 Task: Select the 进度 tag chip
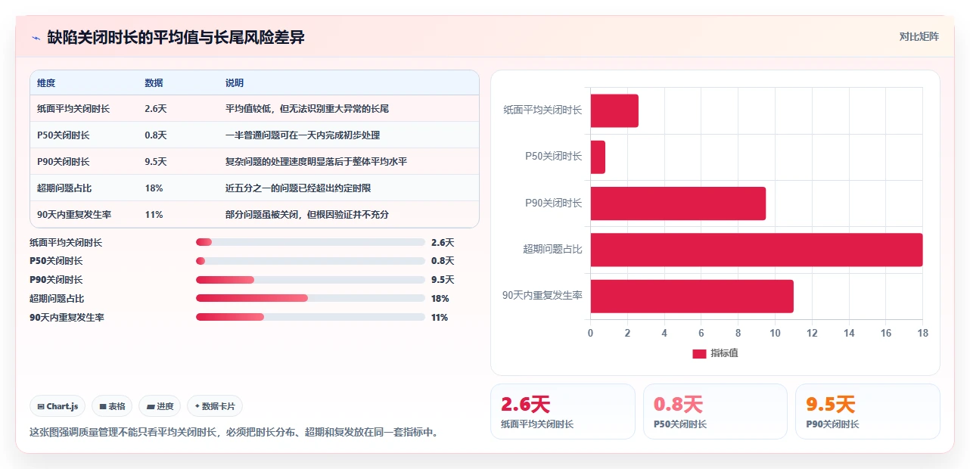(160, 406)
